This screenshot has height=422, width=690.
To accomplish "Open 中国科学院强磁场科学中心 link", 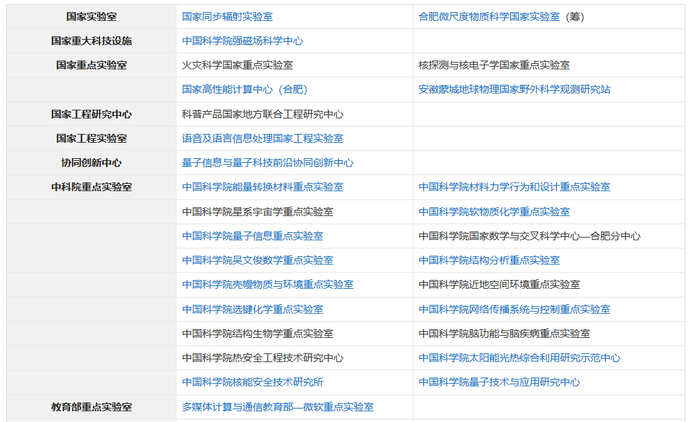I will tap(242, 40).
